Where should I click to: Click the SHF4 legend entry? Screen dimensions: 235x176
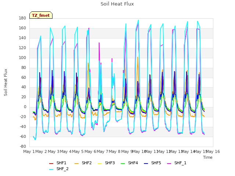[x=129, y=163]
